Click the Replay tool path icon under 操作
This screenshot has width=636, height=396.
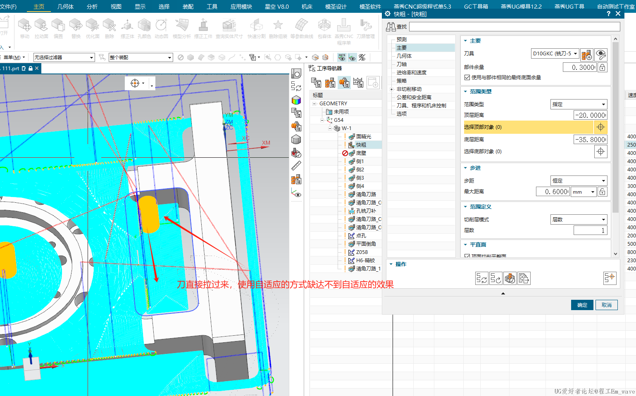click(x=496, y=278)
